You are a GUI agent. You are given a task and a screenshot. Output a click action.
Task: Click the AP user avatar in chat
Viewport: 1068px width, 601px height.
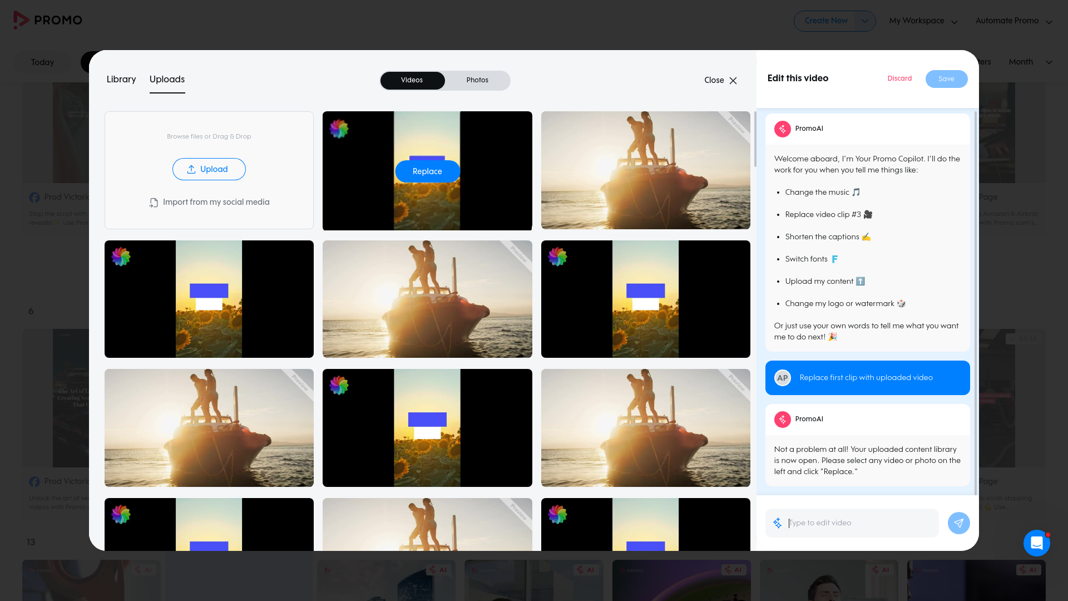(782, 378)
